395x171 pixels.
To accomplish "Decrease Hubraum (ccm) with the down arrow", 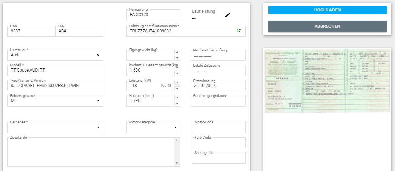I will pyautogui.click(x=177, y=104).
